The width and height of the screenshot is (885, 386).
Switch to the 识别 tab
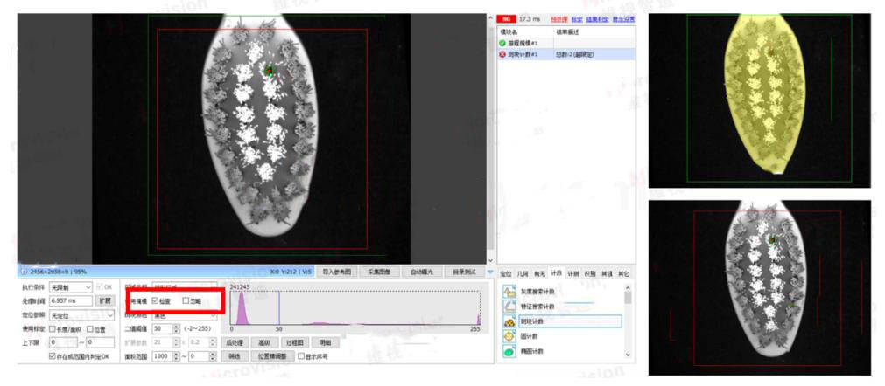[x=590, y=273]
